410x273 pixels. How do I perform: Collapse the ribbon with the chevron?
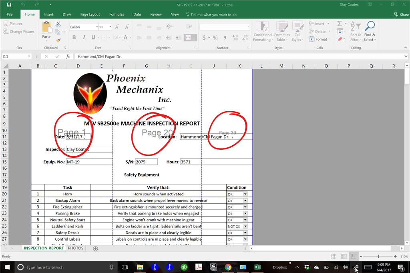pos(405,48)
